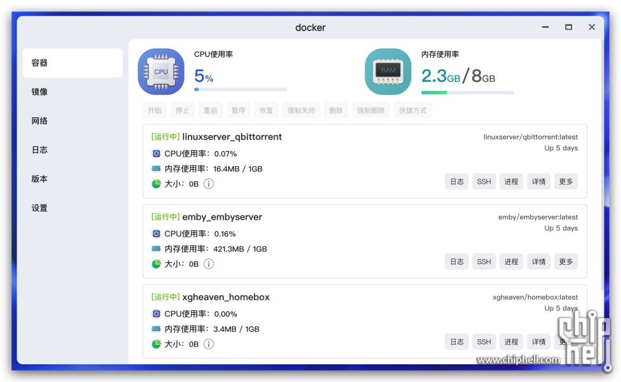The height and width of the screenshot is (382, 621).
Task: Click image label linuxserver/qbittorrent:latest
Action: 530,137
